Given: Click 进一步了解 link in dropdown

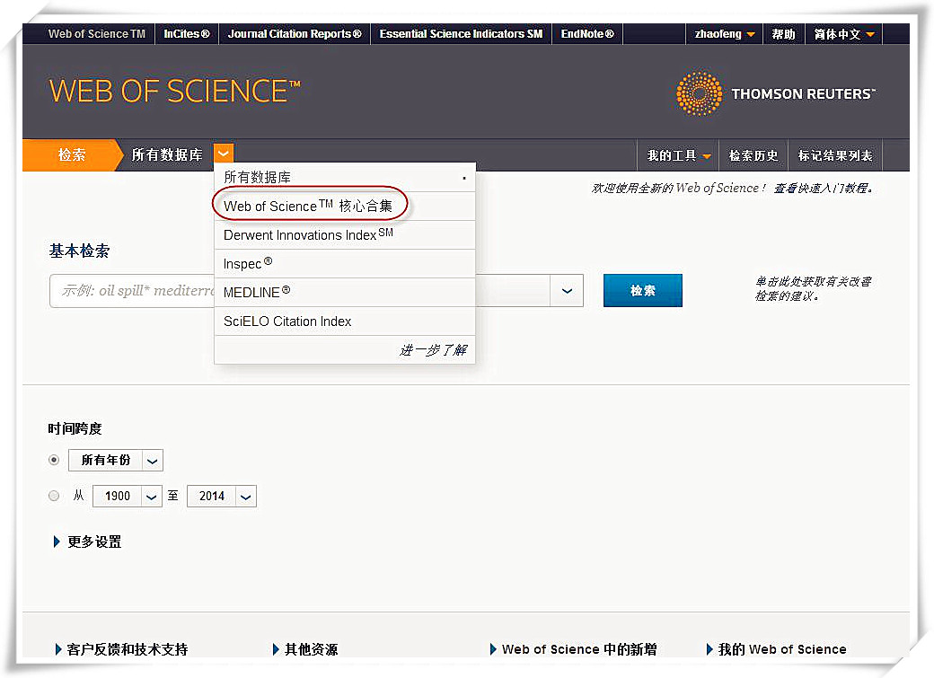Looking at the screenshot, I should (x=433, y=349).
